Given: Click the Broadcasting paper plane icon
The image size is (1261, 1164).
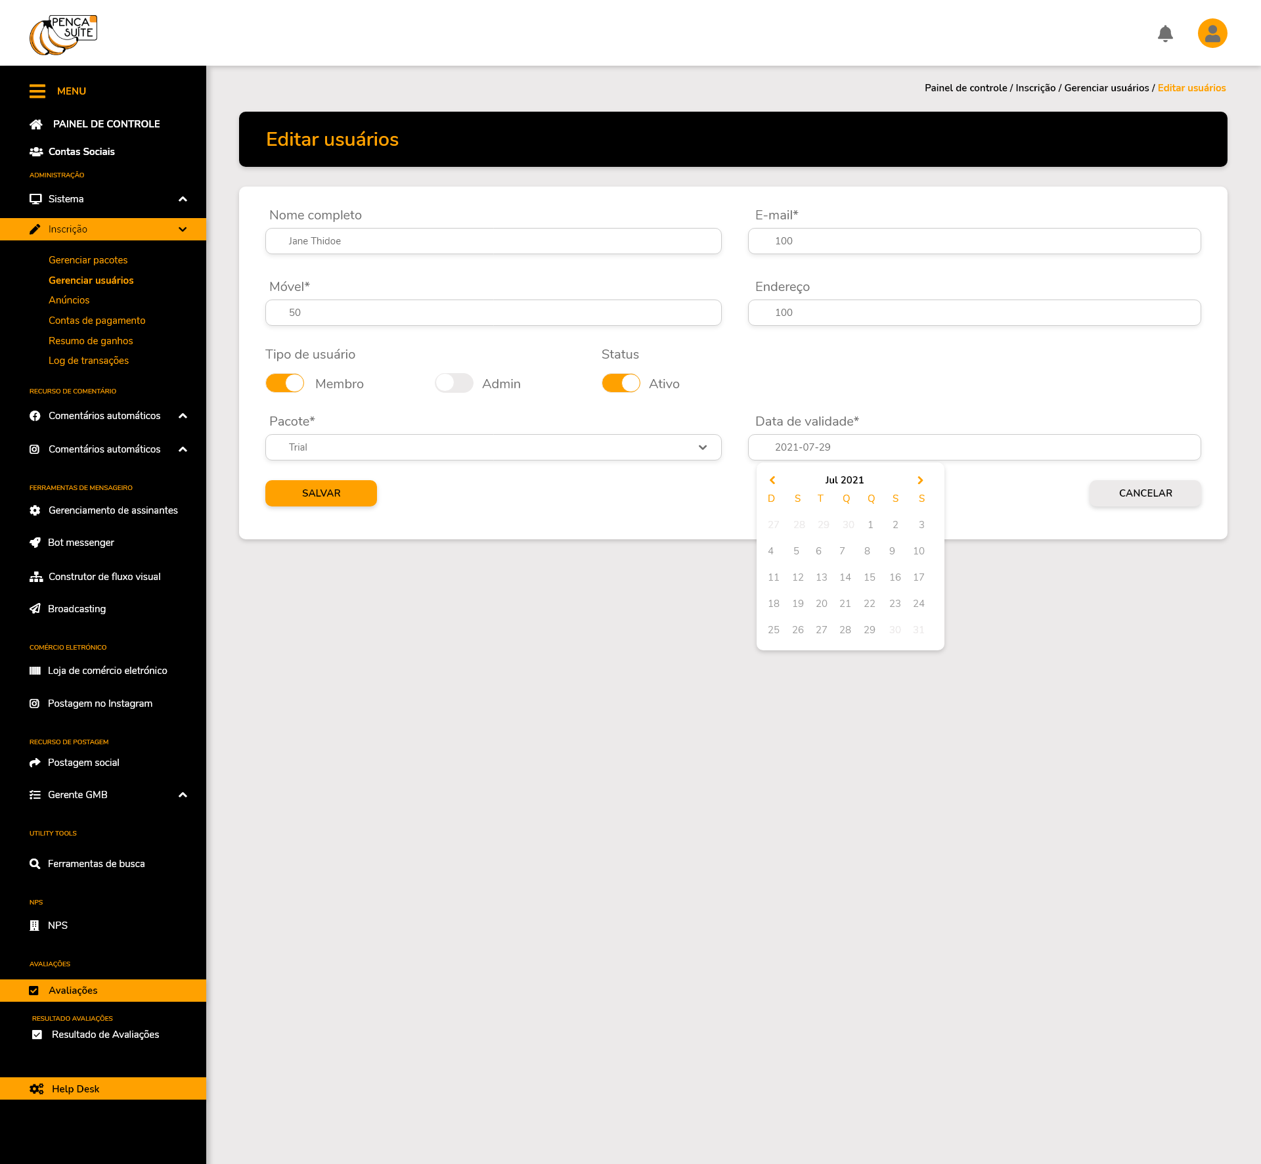Looking at the screenshot, I should [x=35, y=609].
